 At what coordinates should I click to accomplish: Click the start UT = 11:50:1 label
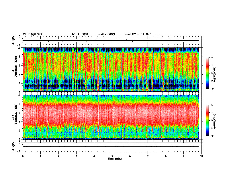click(x=138, y=34)
